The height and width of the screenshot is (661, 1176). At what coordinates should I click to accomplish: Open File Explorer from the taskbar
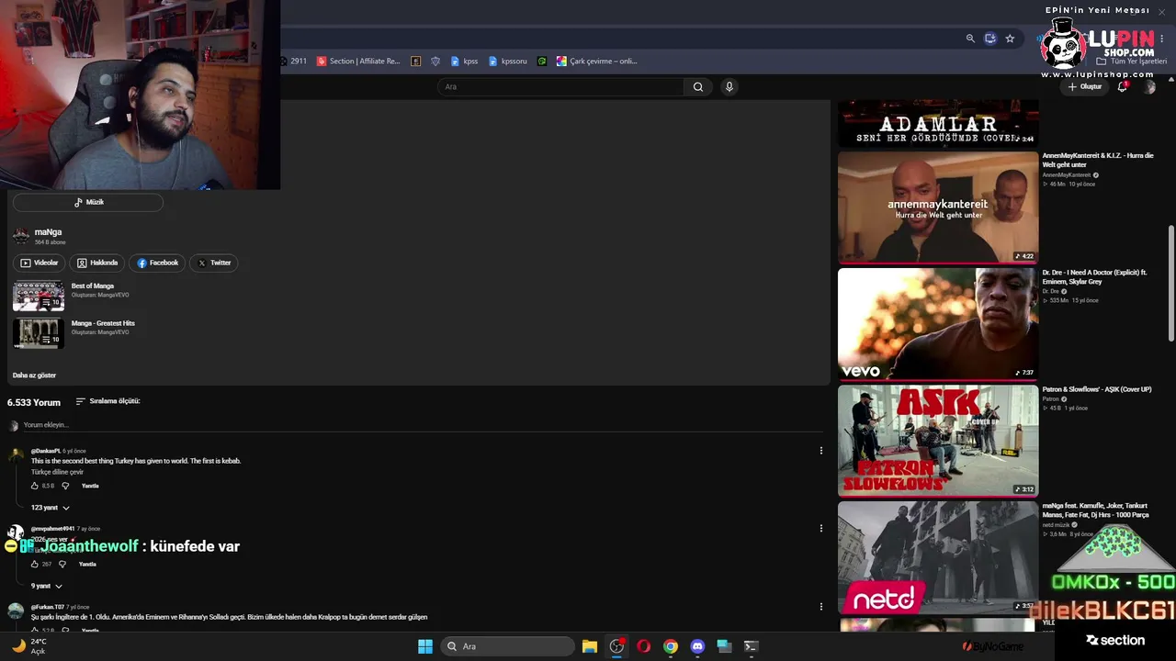point(590,646)
